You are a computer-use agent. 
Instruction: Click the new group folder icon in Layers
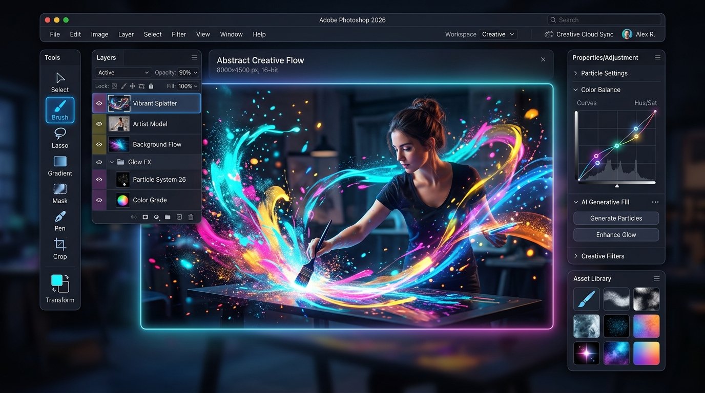[x=168, y=217]
